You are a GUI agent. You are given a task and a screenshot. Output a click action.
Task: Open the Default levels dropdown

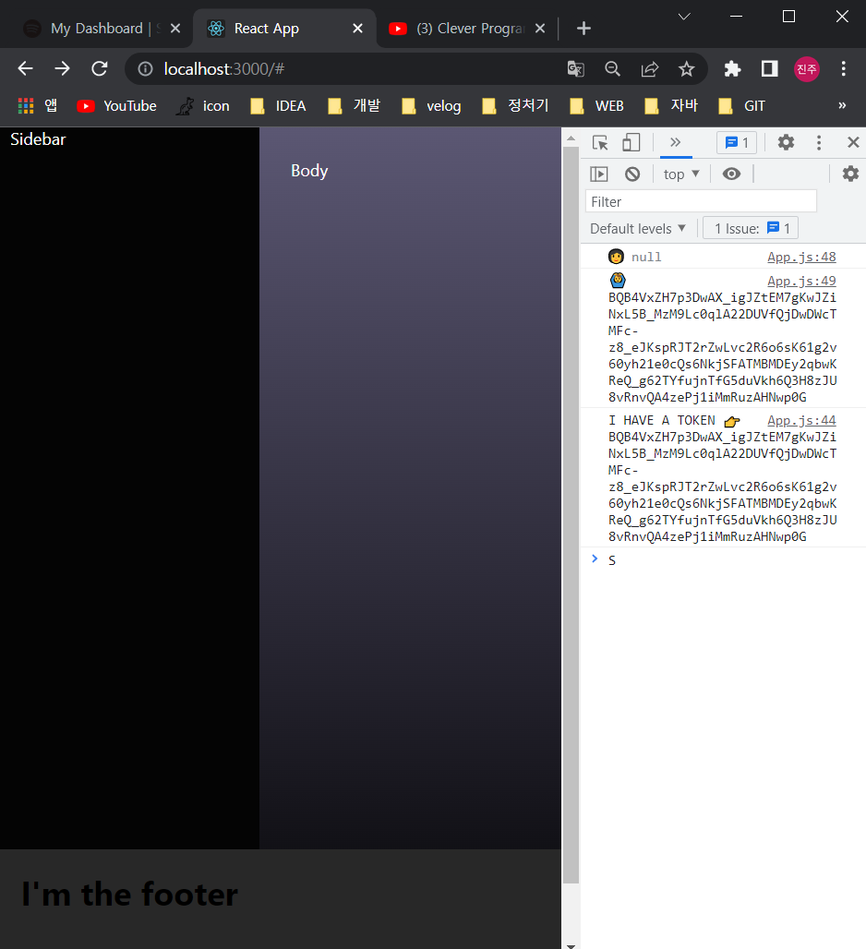point(638,229)
